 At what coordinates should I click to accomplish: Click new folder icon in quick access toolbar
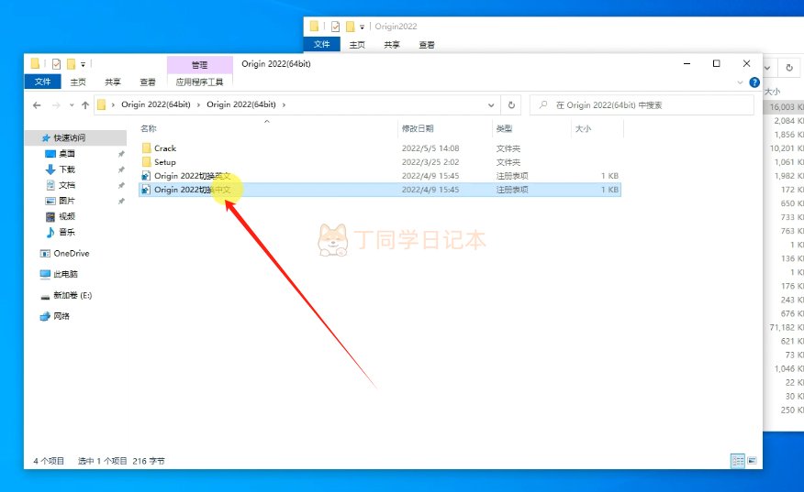[71, 64]
